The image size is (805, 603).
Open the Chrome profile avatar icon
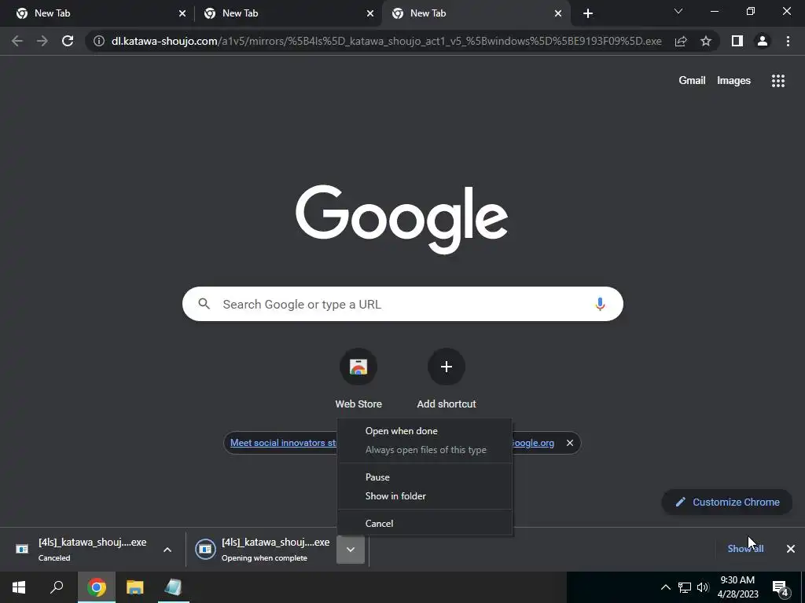pyautogui.click(x=763, y=41)
